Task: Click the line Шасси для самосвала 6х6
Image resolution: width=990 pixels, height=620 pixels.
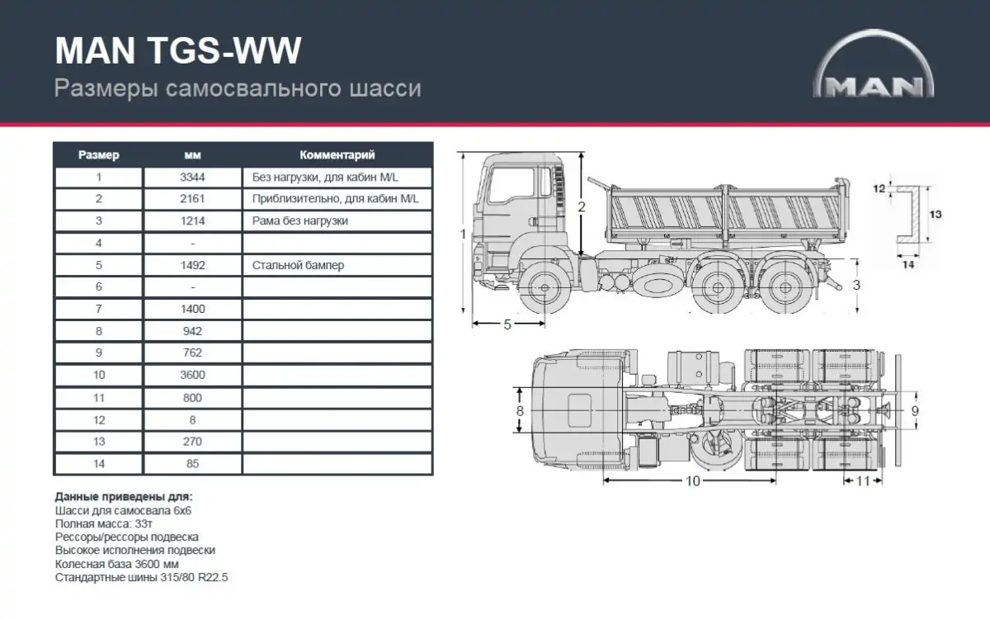Action: 123,510
